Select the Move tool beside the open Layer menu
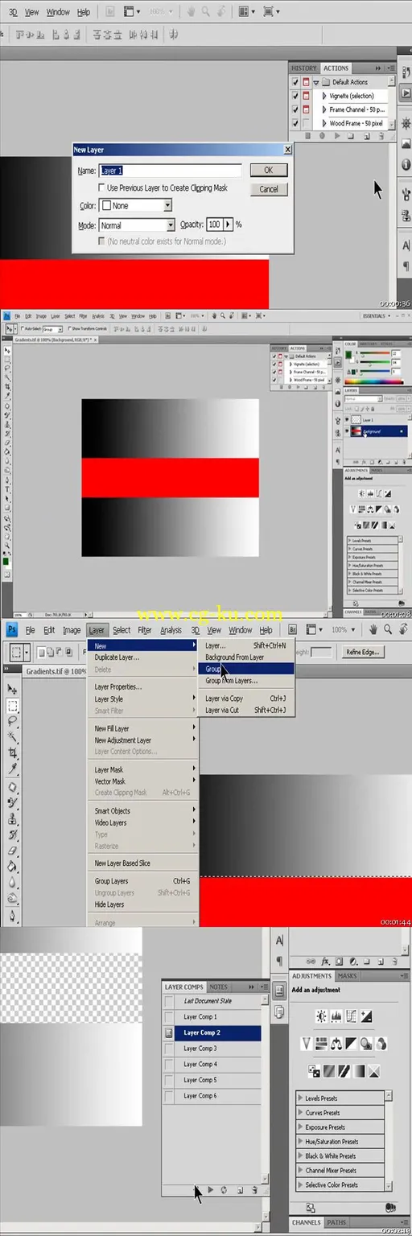 pos(12,689)
